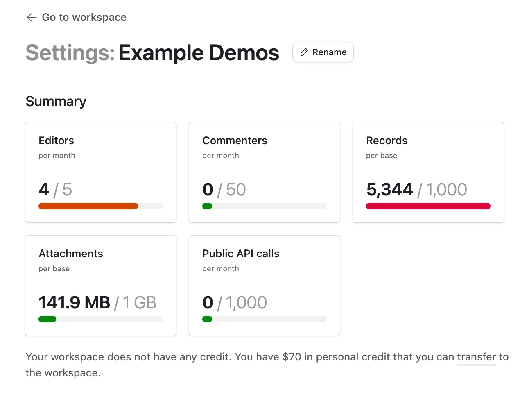Click the Public API calls progress bar
Screen dimensions: 529x399
264,319
